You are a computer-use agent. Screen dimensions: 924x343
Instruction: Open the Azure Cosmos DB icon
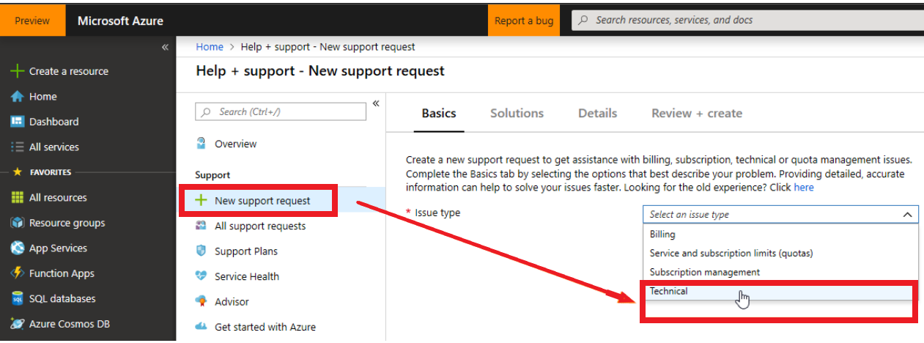click(18, 324)
